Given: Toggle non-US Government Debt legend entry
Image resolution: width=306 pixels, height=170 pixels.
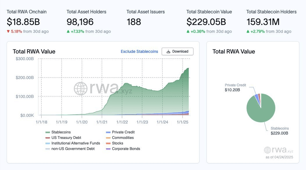Looking at the screenshot, I should click(70, 149).
